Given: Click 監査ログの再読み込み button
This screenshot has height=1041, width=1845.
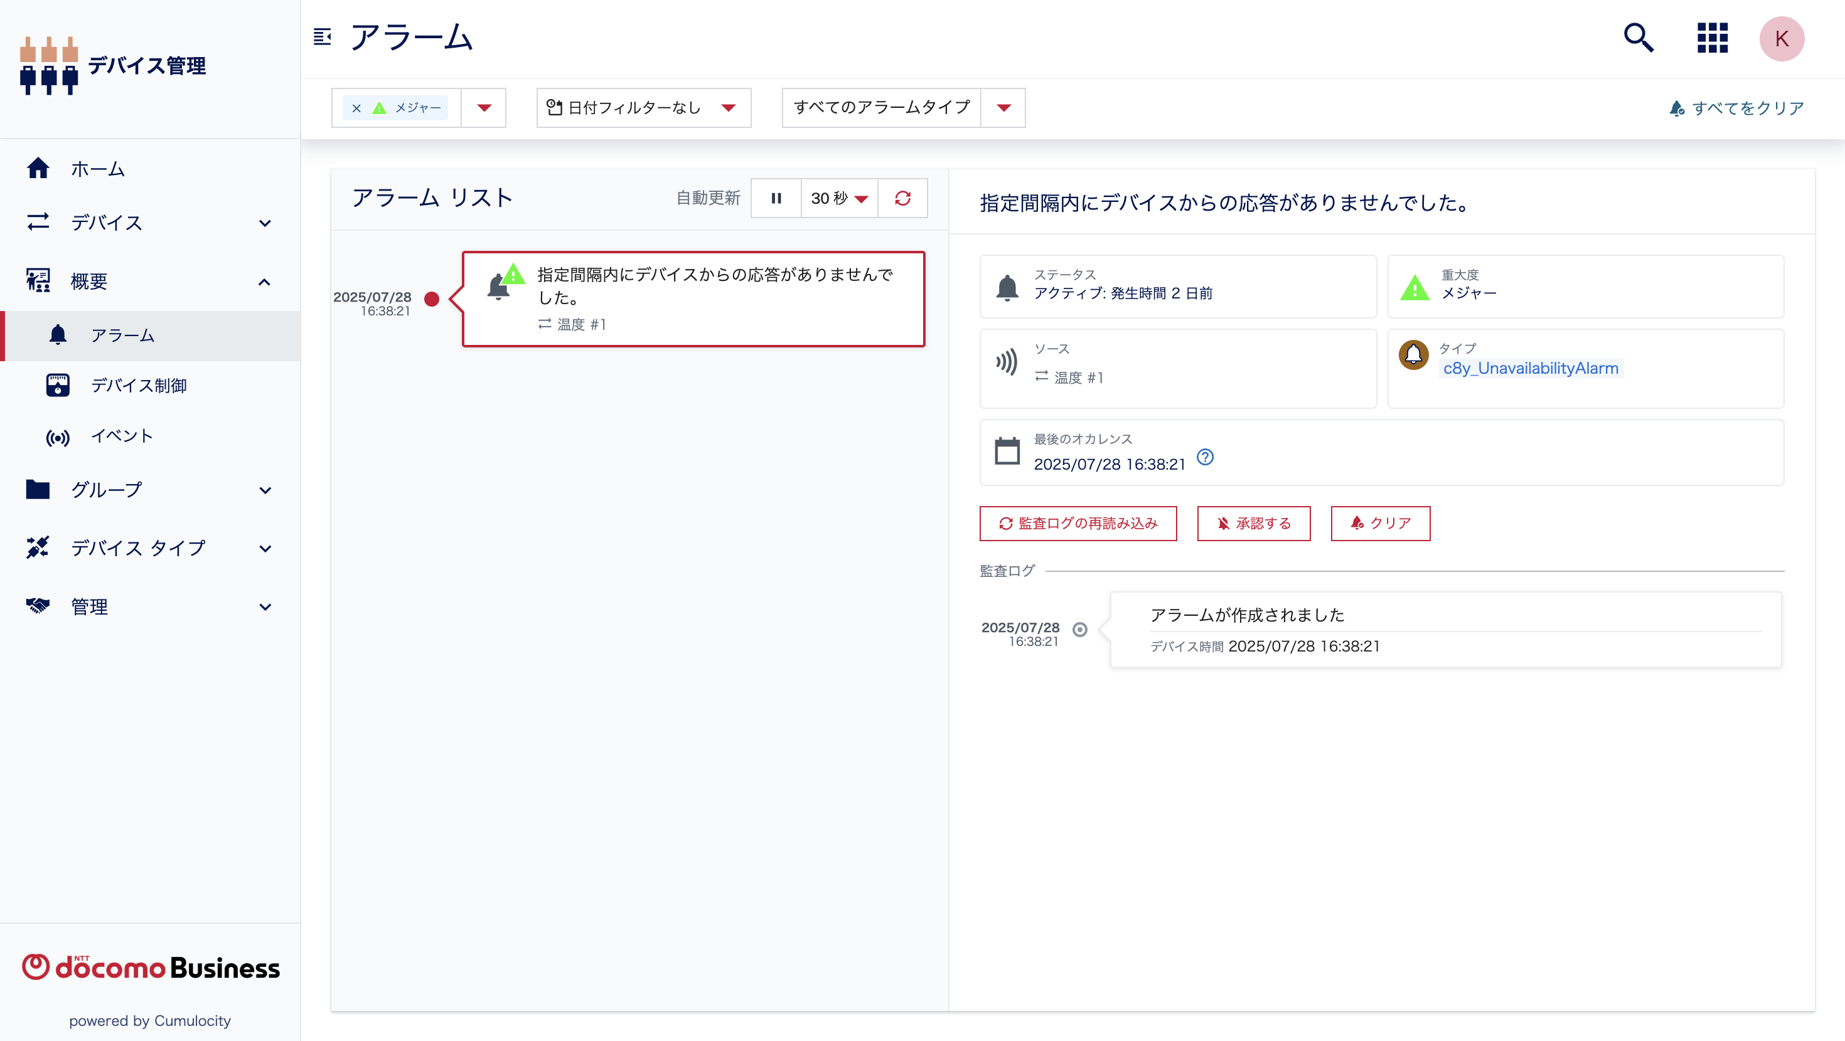Looking at the screenshot, I should 1078,524.
